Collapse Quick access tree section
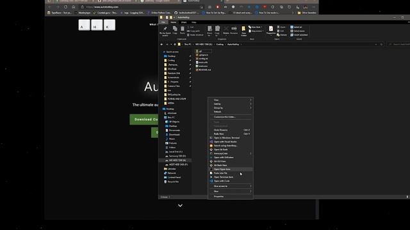410x230 pixels. [x=164, y=52]
